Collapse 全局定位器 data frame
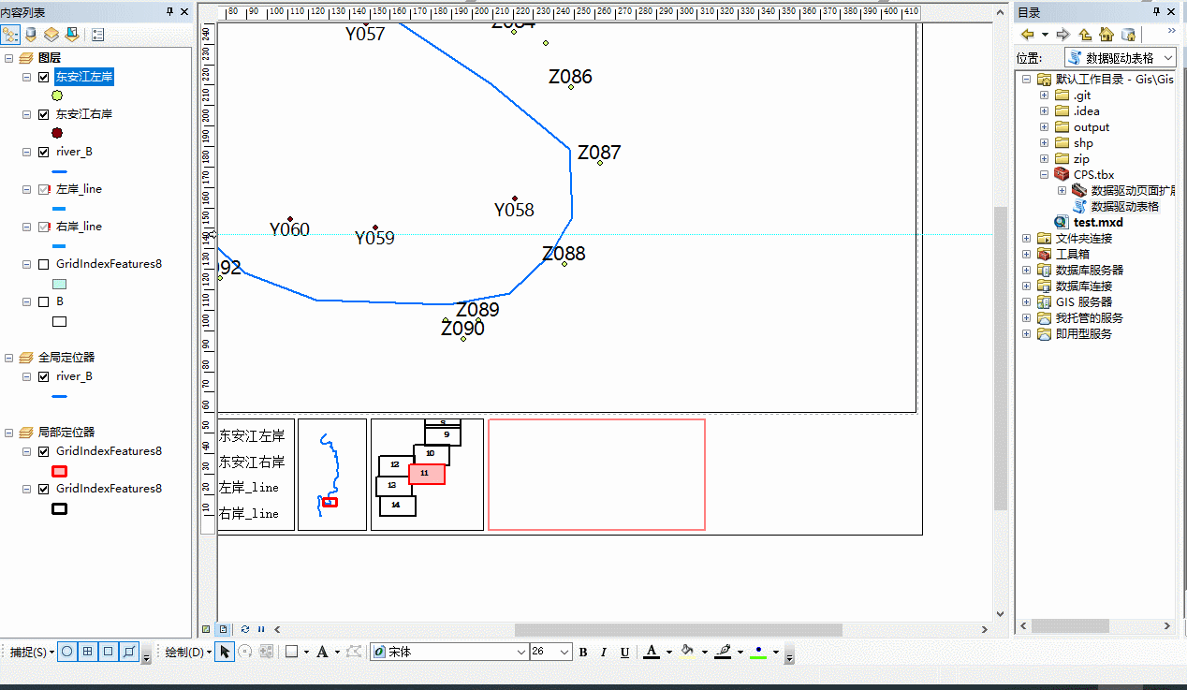This screenshot has height=690, width=1187. coord(8,358)
